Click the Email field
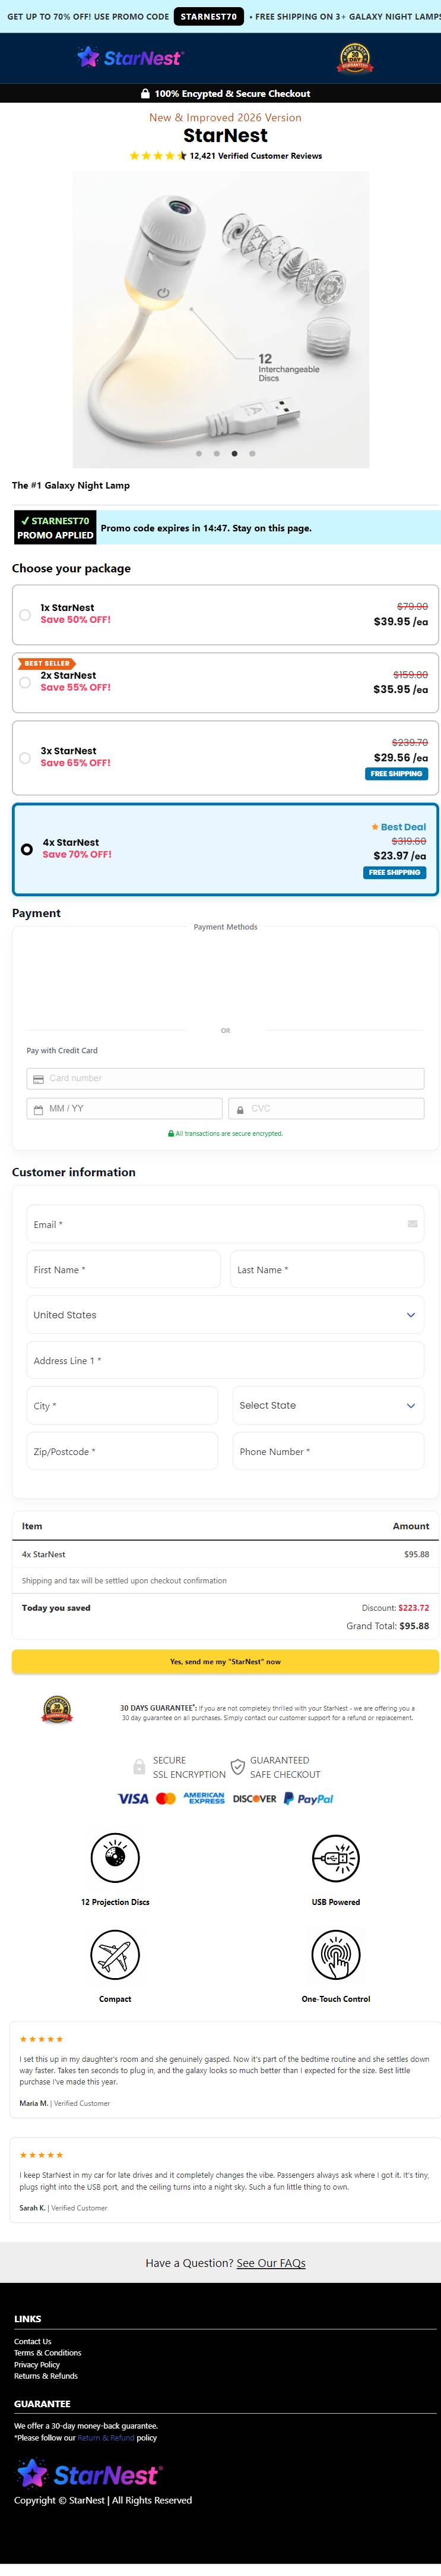This screenshot has width=441, height=2576. (226, 1224)
